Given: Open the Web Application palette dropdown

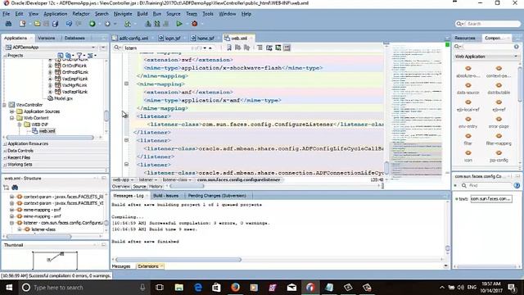Looking at the screenshot, I should tap(516, 57).
